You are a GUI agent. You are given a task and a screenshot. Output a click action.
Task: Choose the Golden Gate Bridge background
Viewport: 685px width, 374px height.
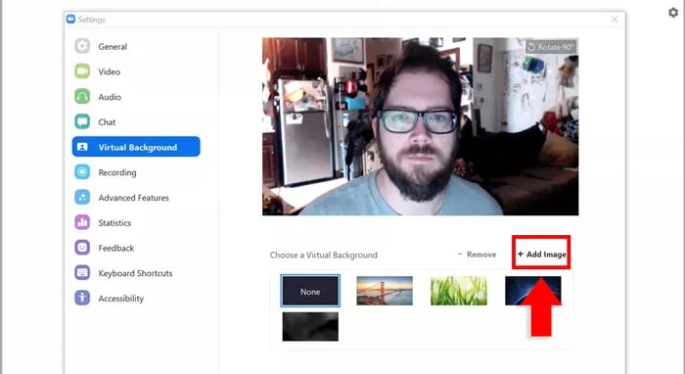coord(385,291)
